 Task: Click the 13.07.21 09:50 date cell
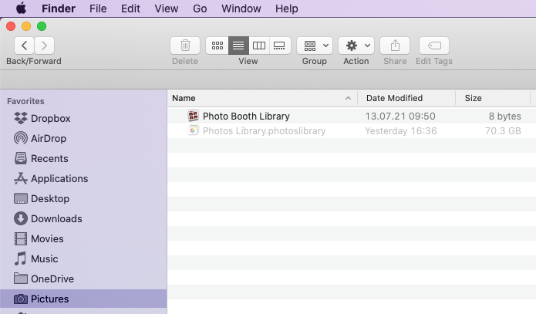(x=400, y=116)
